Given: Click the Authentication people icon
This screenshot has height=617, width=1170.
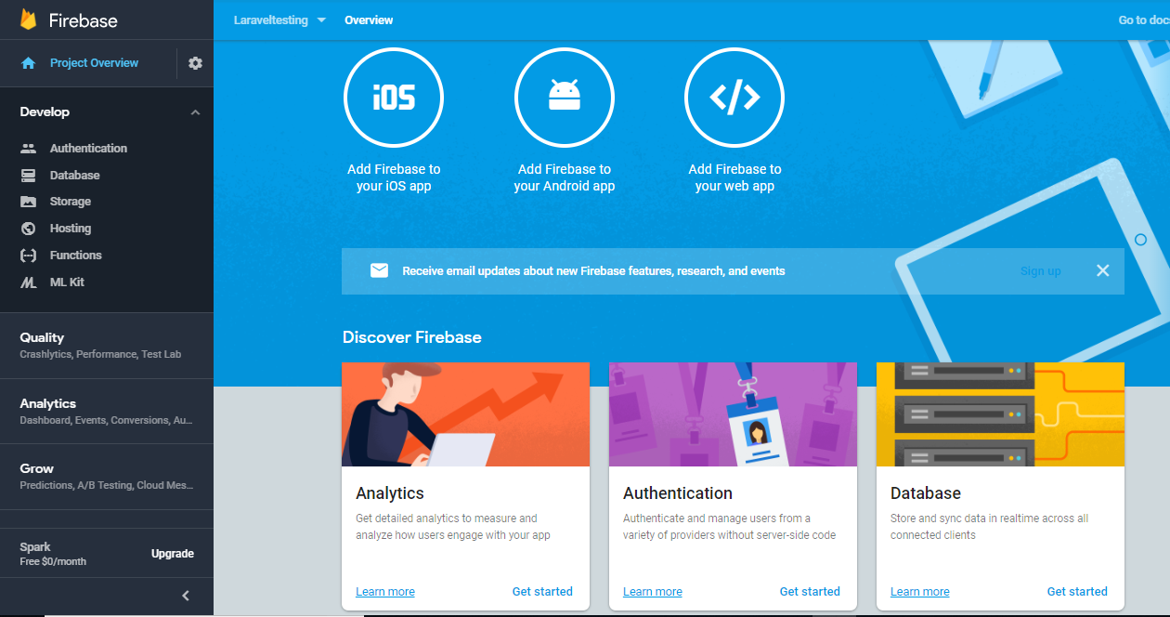Looking at the screenshot, I should click(x=29, y=149).
